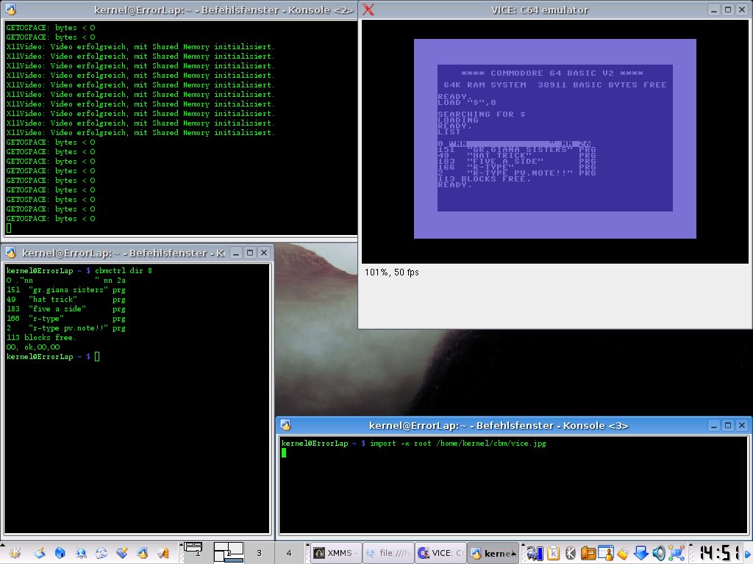Open the speaker volume mixer tray icon

tap(658, 553)
